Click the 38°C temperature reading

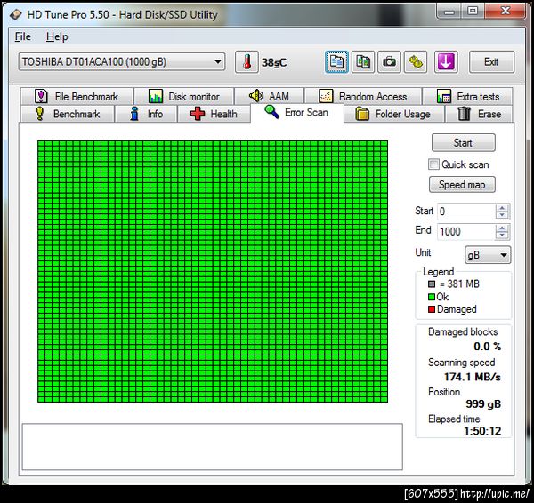point(274,62)
